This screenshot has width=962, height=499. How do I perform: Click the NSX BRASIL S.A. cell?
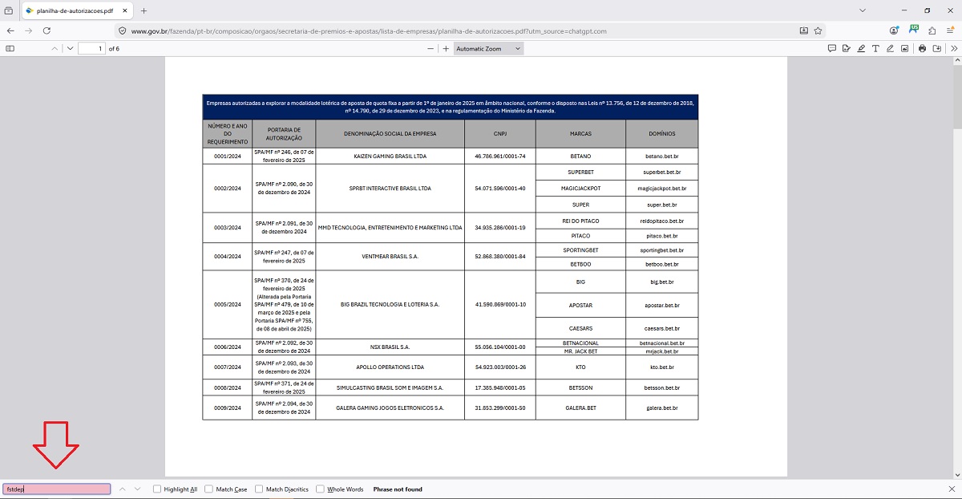390,347
